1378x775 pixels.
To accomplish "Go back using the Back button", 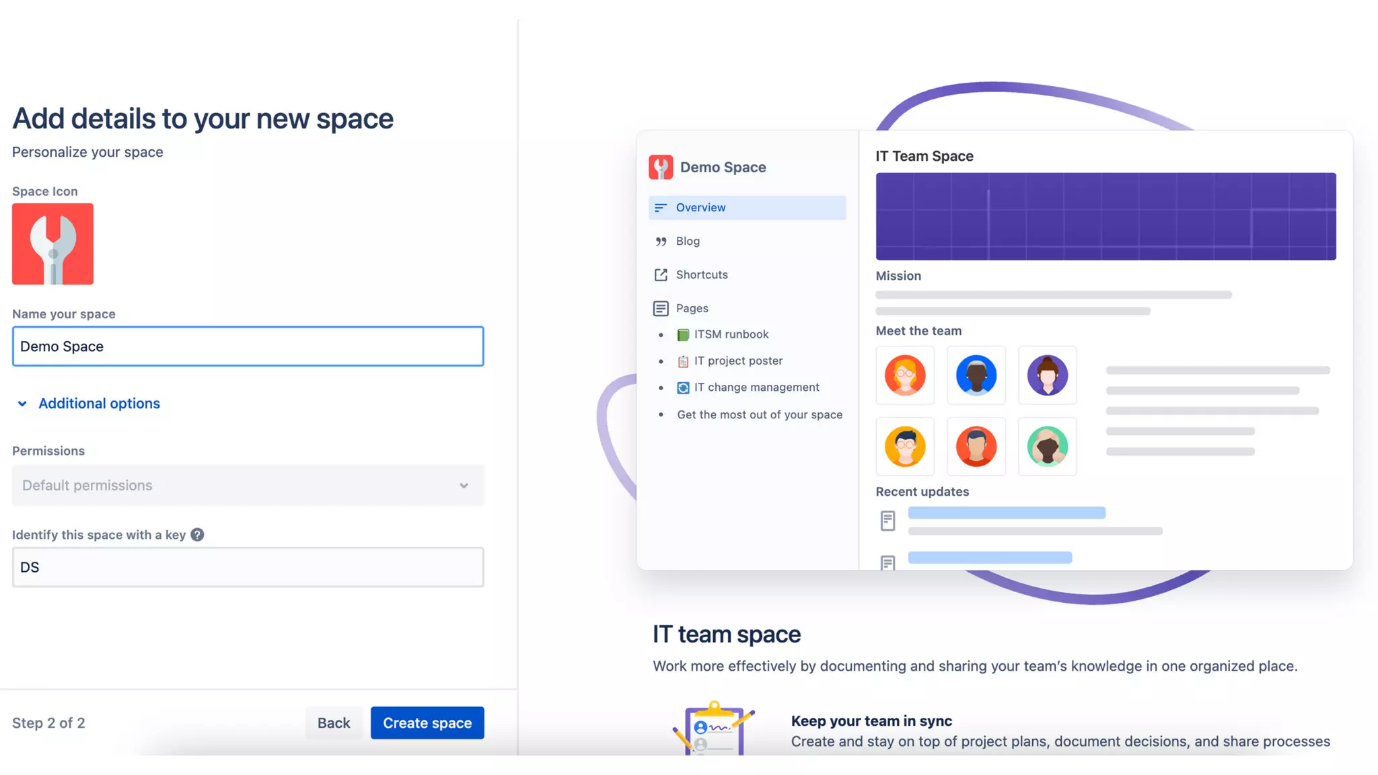I will coord(334,723).
